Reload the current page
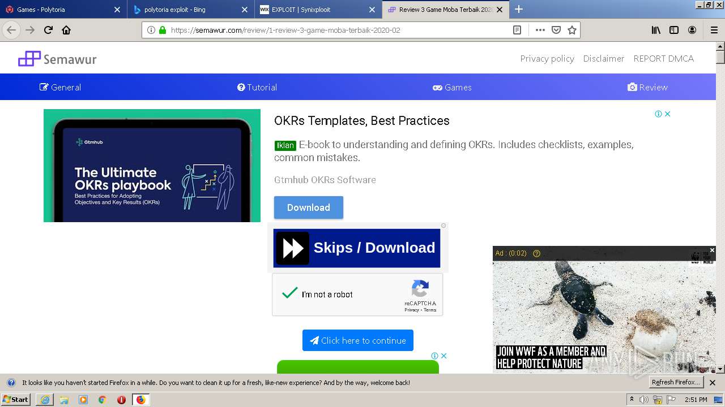Image resolution: width=725 pixels, height=407 pixels. click(49, 30)
